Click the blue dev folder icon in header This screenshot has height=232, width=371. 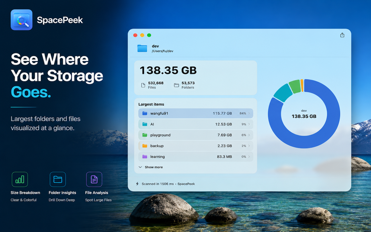pyautogui.click(x=142, y=48)
